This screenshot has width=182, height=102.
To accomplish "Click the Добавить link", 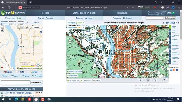I will click(x=127, y=18).
